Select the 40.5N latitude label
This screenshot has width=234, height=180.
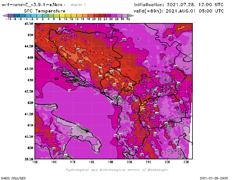click(29, 137)
